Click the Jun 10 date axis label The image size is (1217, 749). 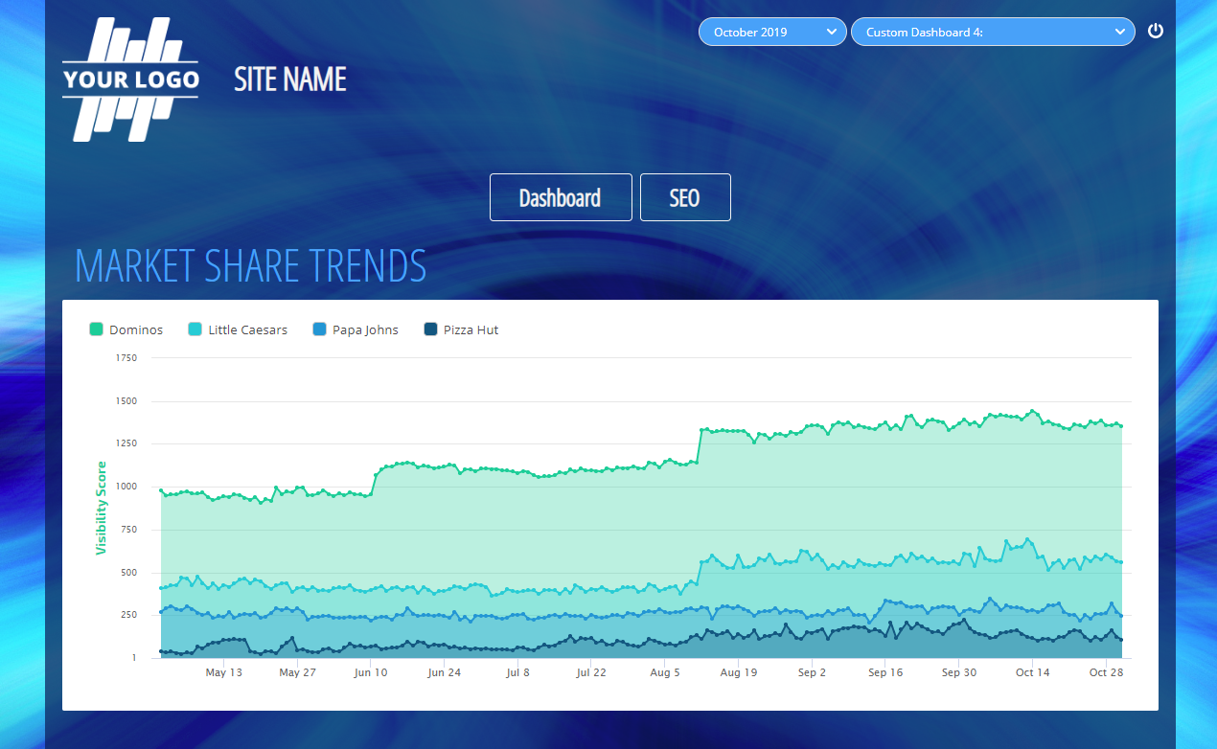click(x=371, y=672)
